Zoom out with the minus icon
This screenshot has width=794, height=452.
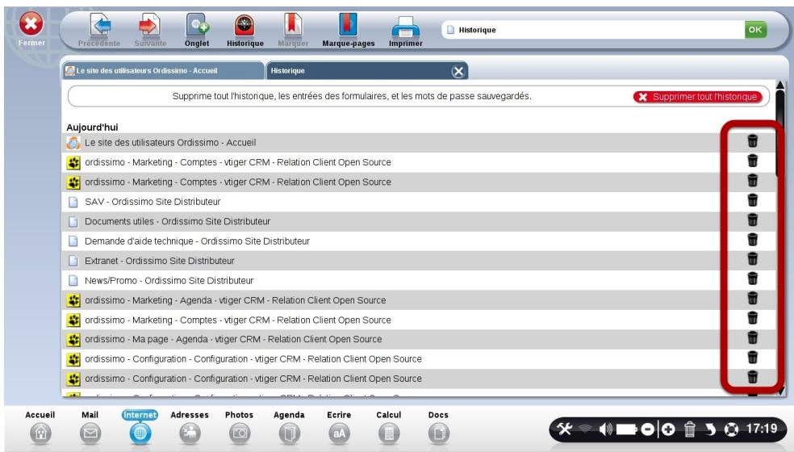coord(648,429)
